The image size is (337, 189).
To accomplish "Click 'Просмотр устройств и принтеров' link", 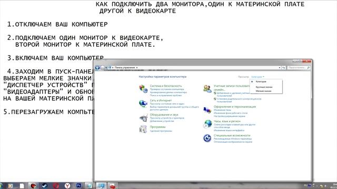I will (167, 118).
